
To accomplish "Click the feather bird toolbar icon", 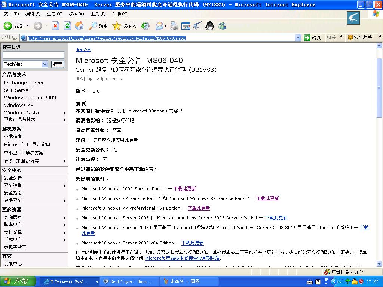I will click(197, 26).
